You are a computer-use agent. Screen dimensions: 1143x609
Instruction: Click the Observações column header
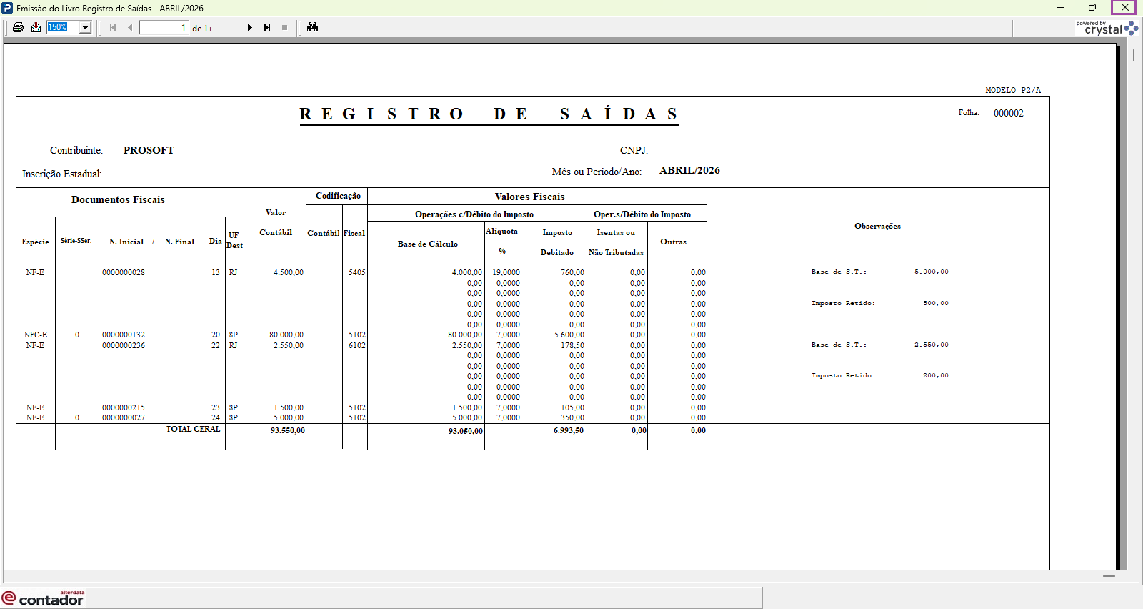click(877, 226)
